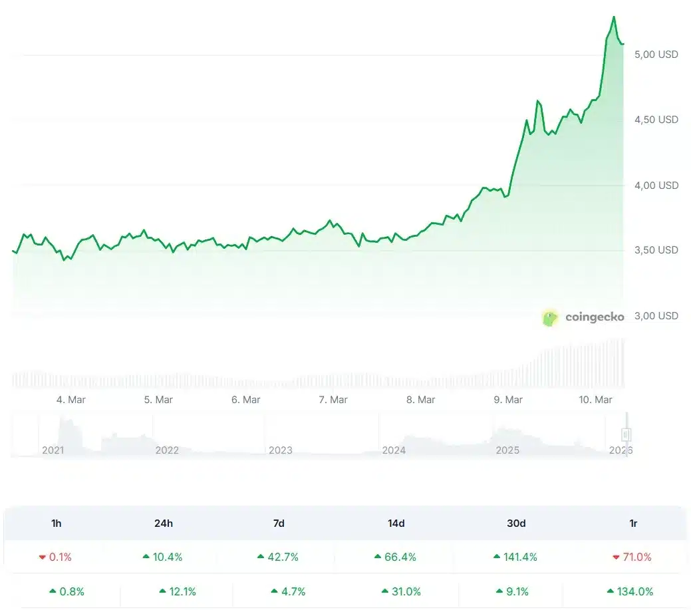The width and height of the screenshot is (691, 610).
Task: Select the 30d column header
Action: click(516, 524)
